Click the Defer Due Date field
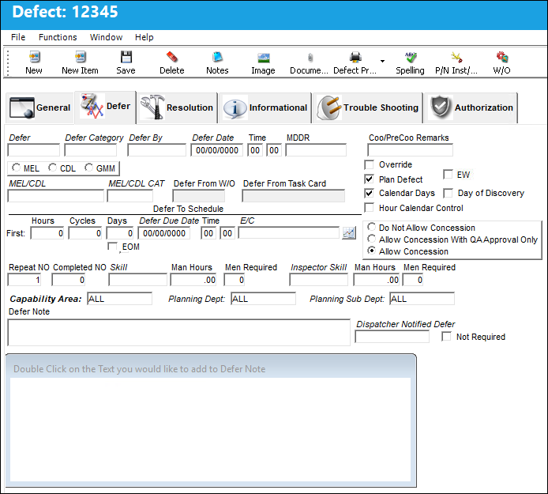 pos(164,233)
